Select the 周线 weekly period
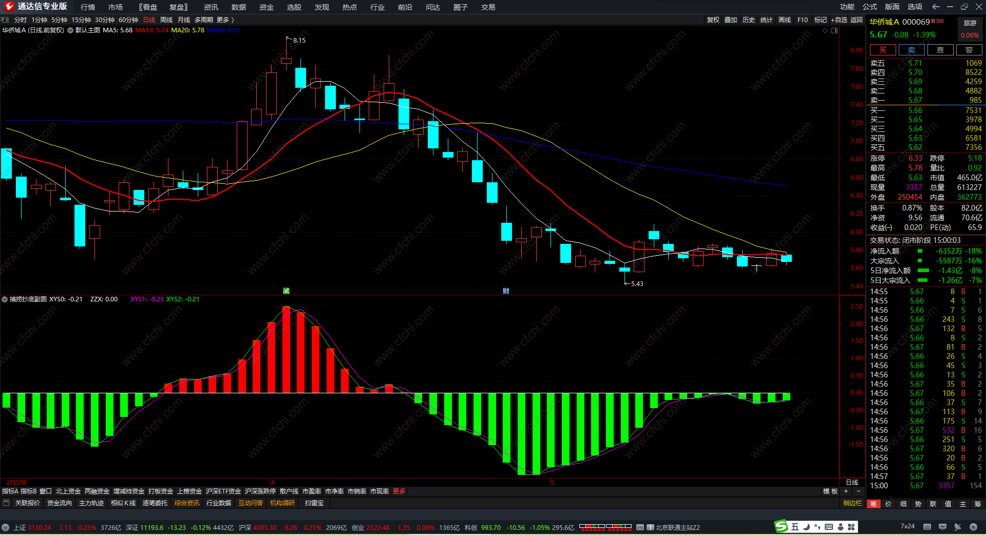 point(166,20)
